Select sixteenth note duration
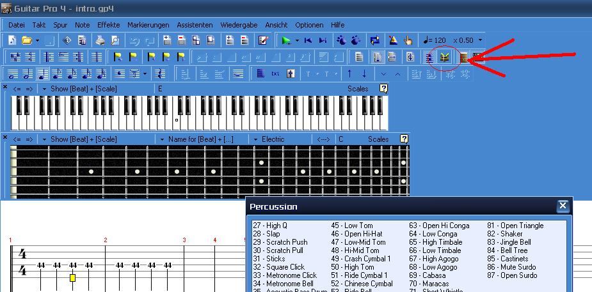Viewport: 592px width, 292px height. point(72,74)
